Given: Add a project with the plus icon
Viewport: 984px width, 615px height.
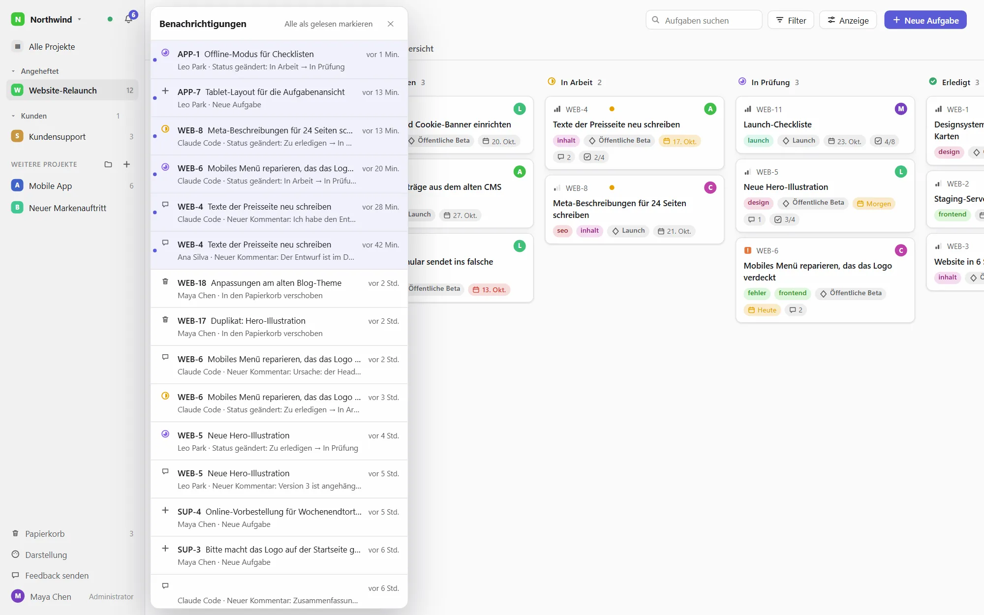Looking at the screenshot, I should pyautogui.click(x=126, y=164).
